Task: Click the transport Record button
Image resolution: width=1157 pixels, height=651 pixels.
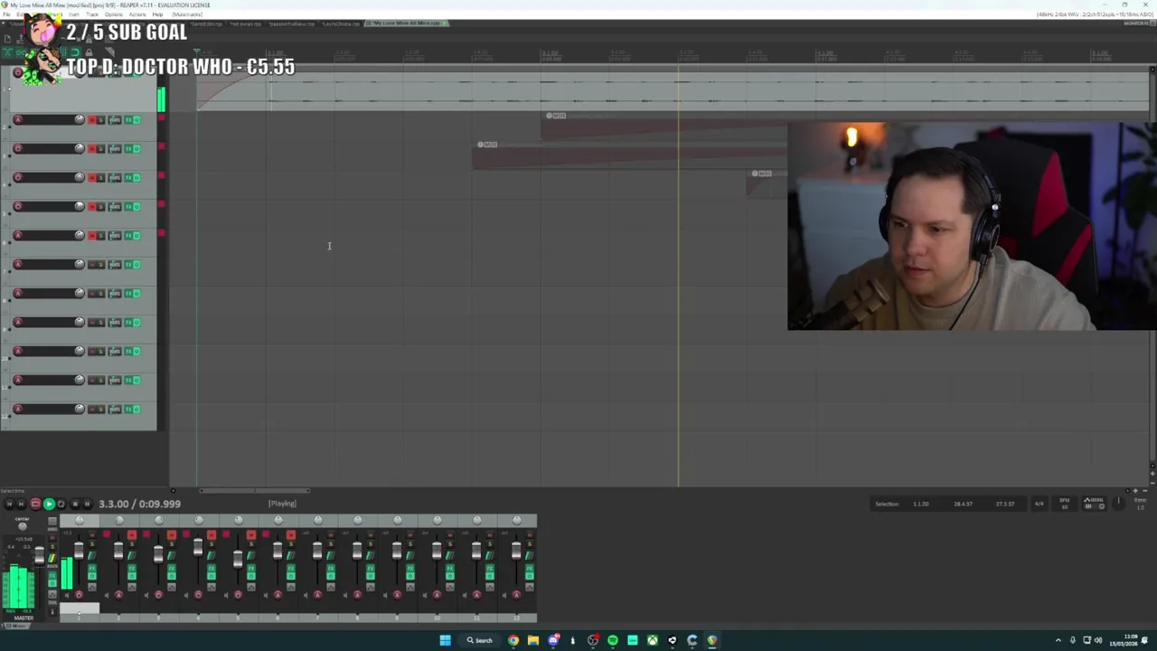Action: coord(35,504)
